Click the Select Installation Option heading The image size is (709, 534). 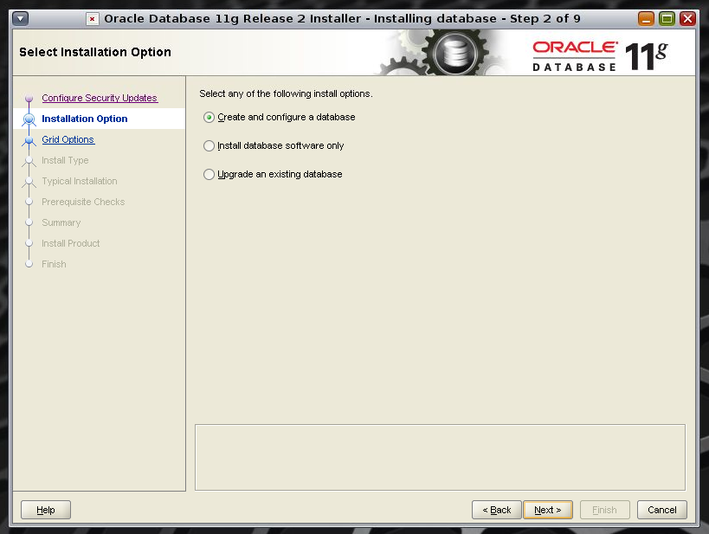pyautogui.click(x=95, y=53)
